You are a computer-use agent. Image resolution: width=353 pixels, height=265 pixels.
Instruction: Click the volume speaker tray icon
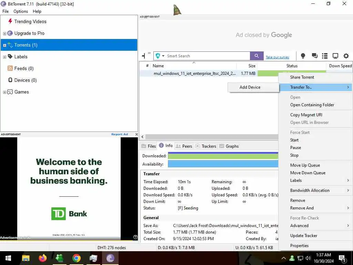pos(308,258)
